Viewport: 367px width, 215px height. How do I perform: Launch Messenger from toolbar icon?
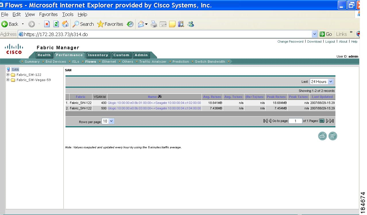191,24
